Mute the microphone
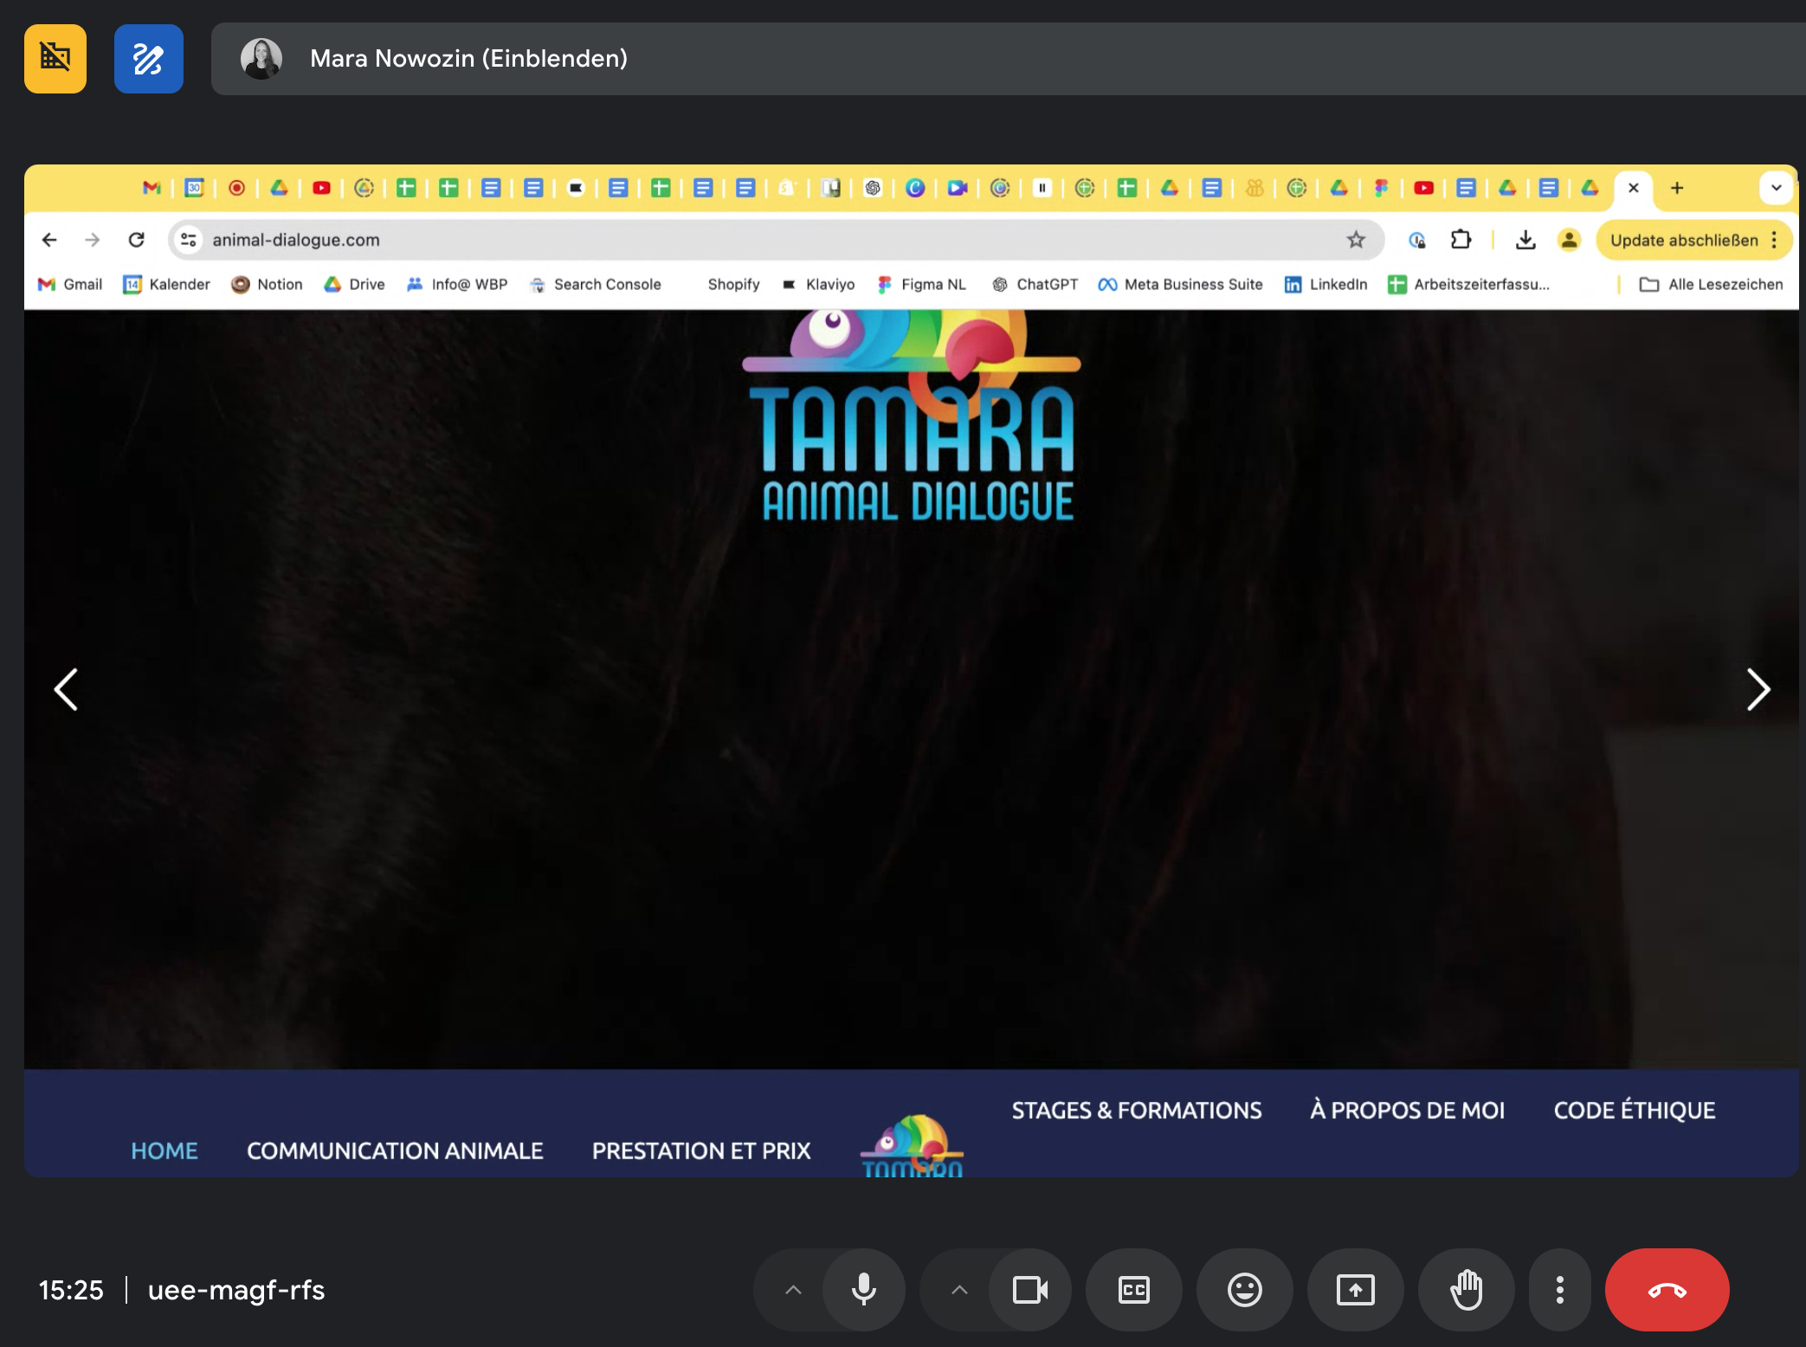 pos(864,1290)
